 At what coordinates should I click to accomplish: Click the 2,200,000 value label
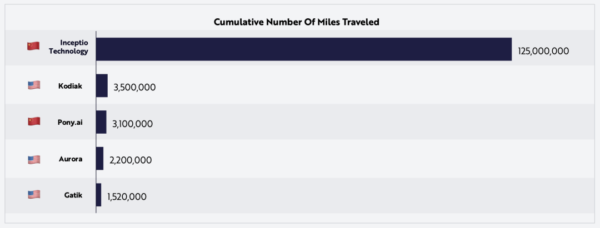tap(131, 160)
